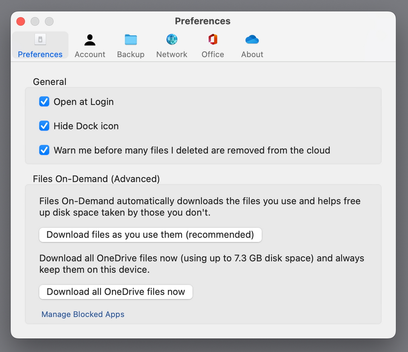Open Network settings via the globe icon
The image size is (408, 352).
tap(172, 39)
